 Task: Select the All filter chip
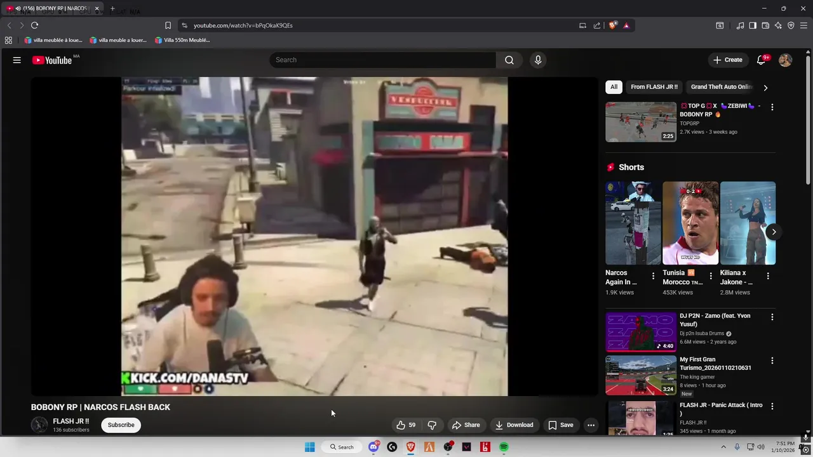click(x=614, y=87)
